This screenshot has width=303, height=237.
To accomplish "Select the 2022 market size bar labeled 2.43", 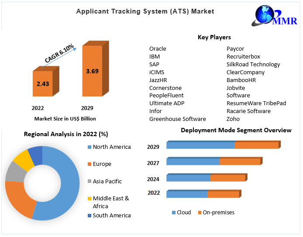I will (x=42, y=83).
